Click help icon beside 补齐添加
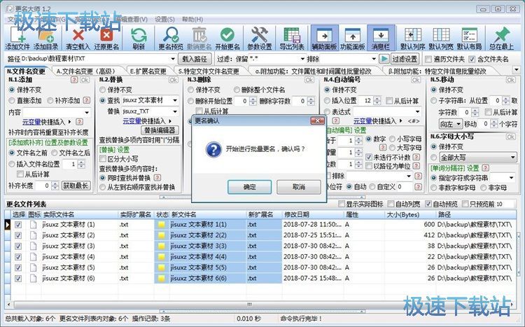The height and width of the screenshot is (327, 525). tap(86, 100)
